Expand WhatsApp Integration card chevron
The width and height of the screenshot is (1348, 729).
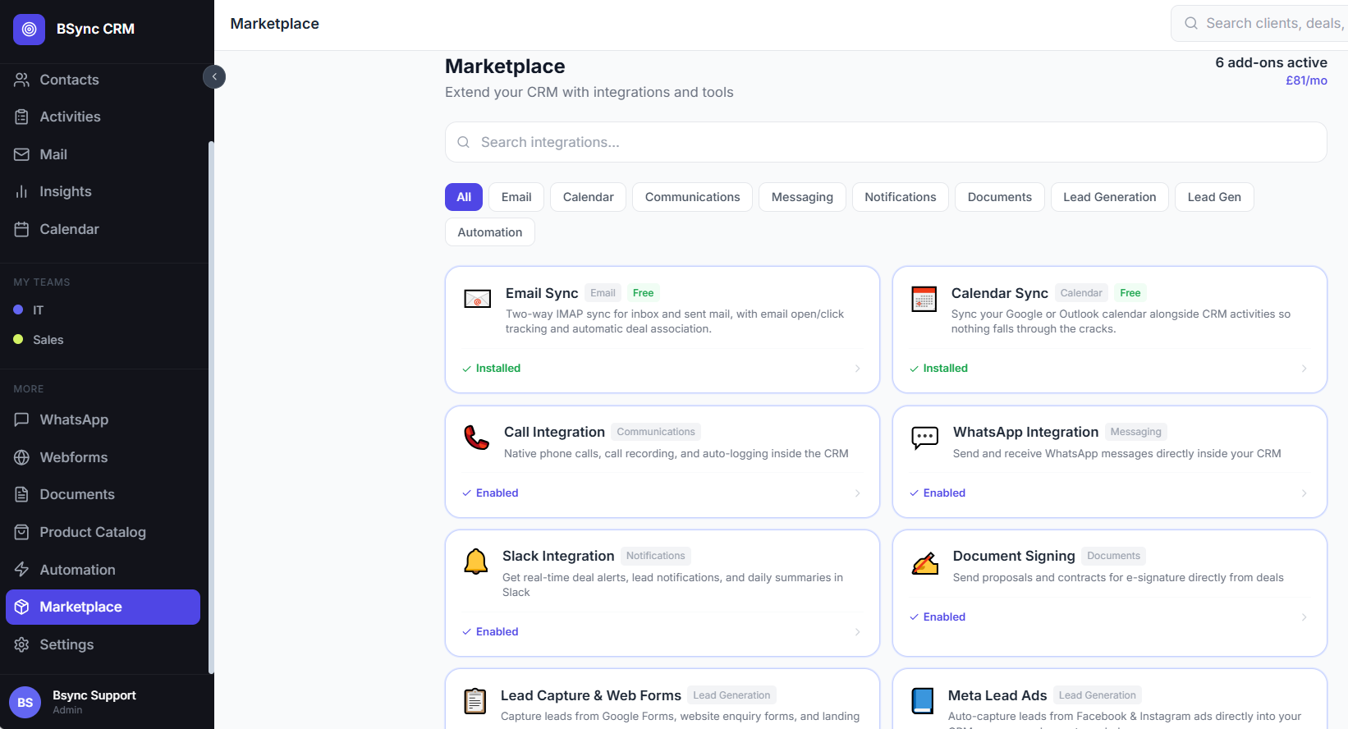click(x=1304, y=493)
